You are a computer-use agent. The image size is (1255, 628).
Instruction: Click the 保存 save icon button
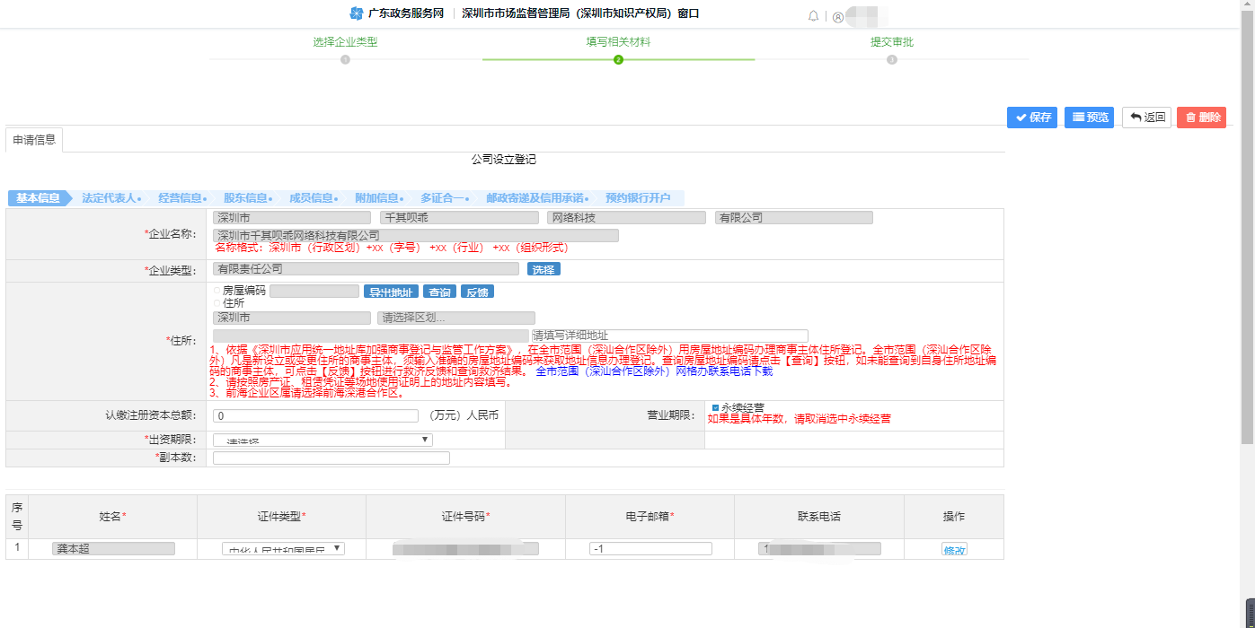(1031, 117)
